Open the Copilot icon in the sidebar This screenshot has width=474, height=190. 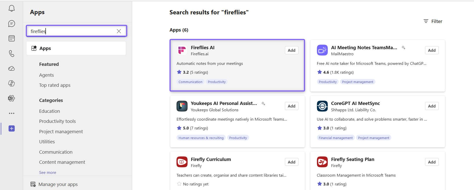click(x=12, y=83)
